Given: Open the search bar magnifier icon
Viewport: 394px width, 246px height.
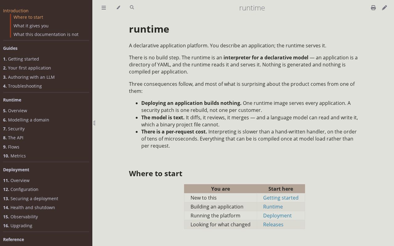Looking at the screenshot, I should pyautogui.click(x=132, y=7).
